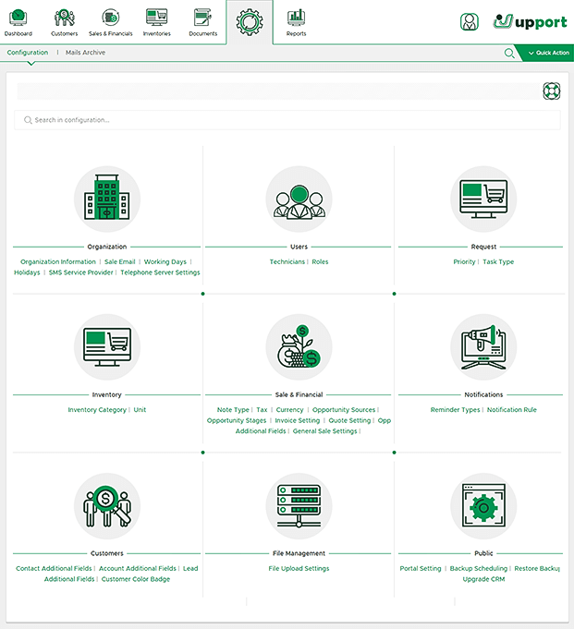
Task: Click the Inventory monitor cart icon
Action: tap(107, 347)
